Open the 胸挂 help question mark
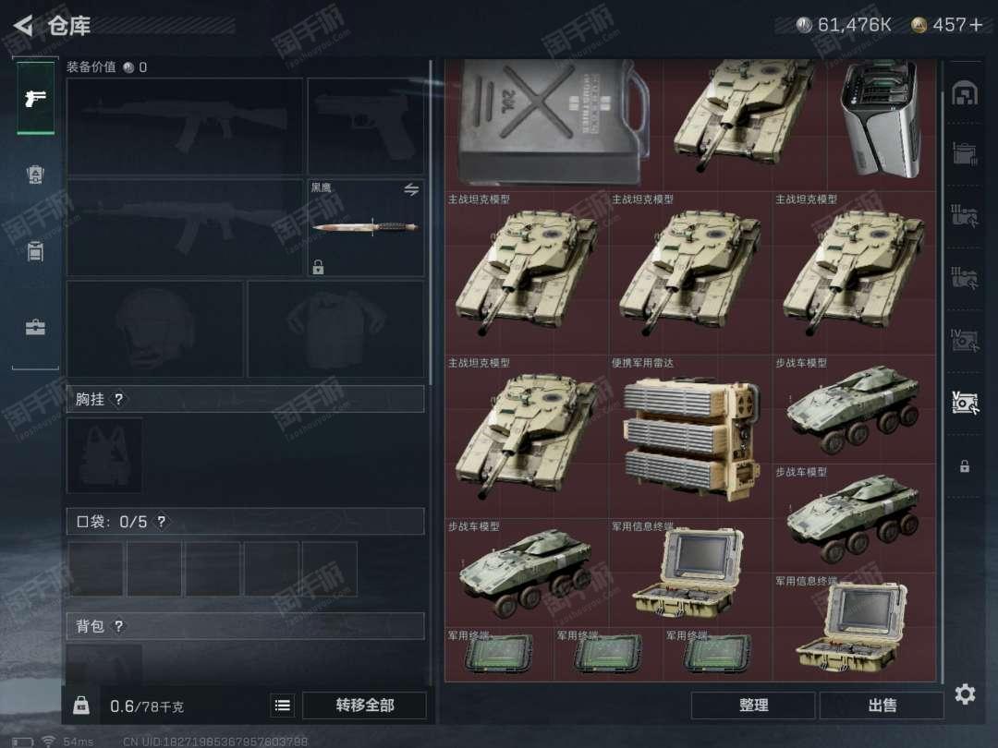Image resolution: width=998 pixels, height=748 pixels. click(x=119, y=400)
